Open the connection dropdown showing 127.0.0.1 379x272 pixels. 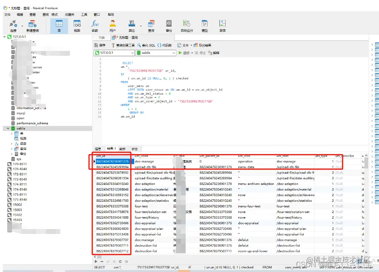coord(114,53)
